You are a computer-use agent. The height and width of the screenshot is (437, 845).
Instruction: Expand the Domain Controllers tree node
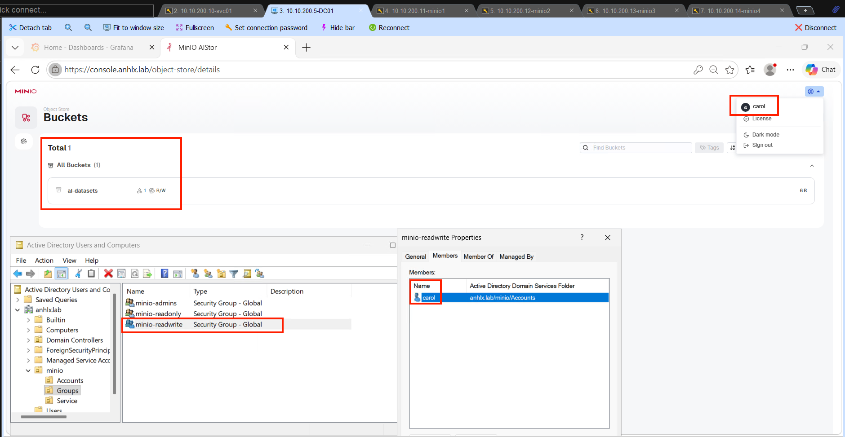click(28, 340)
